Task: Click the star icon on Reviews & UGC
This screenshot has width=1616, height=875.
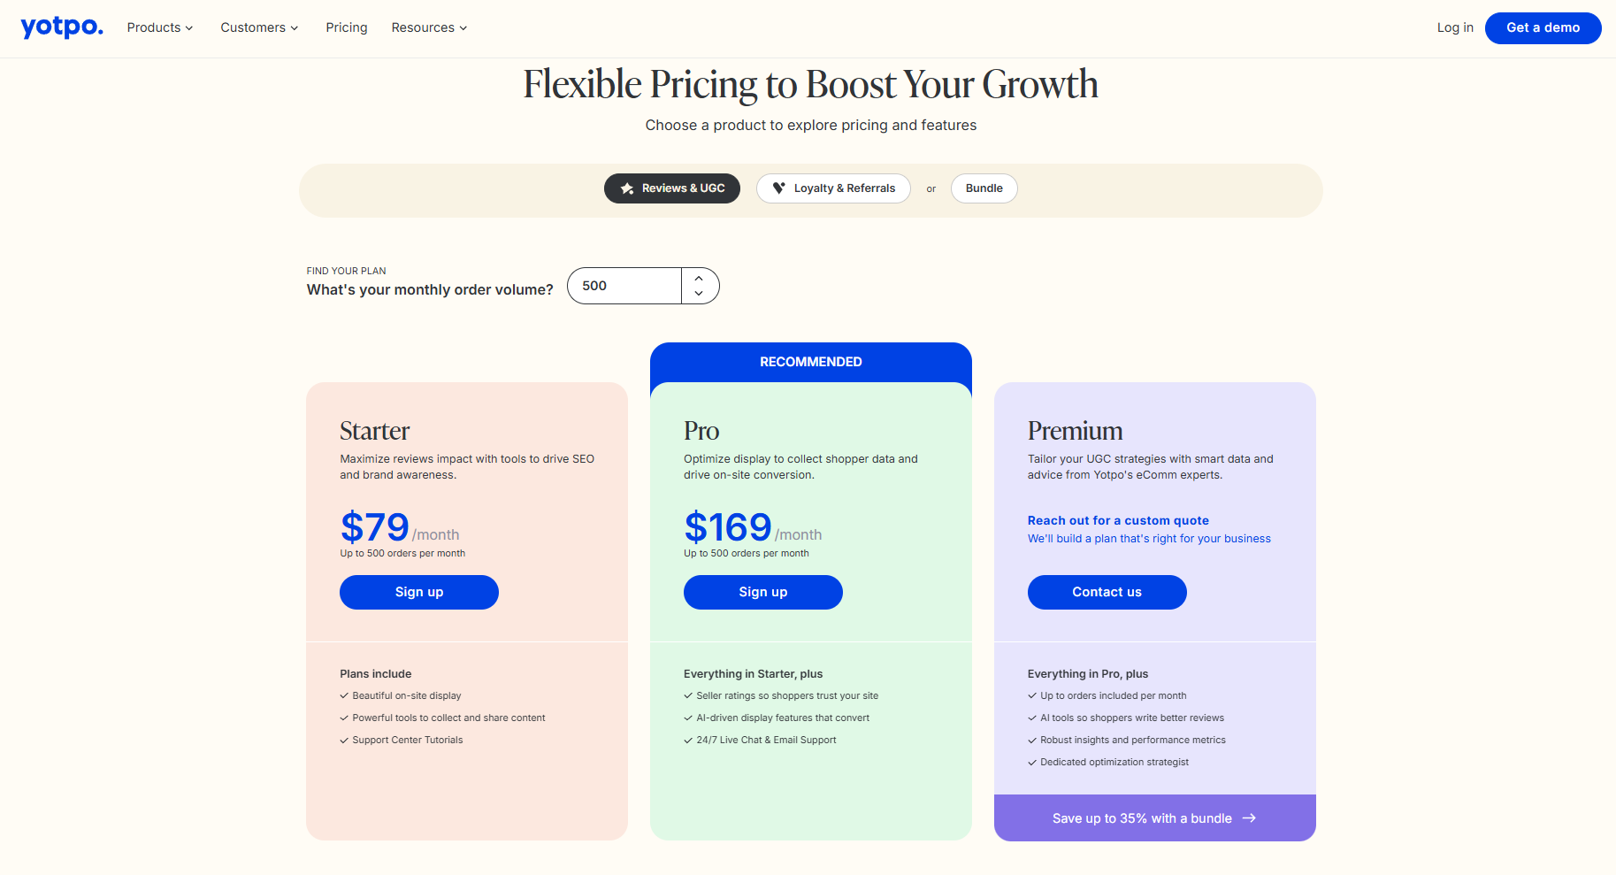Action: click(626, 188)
